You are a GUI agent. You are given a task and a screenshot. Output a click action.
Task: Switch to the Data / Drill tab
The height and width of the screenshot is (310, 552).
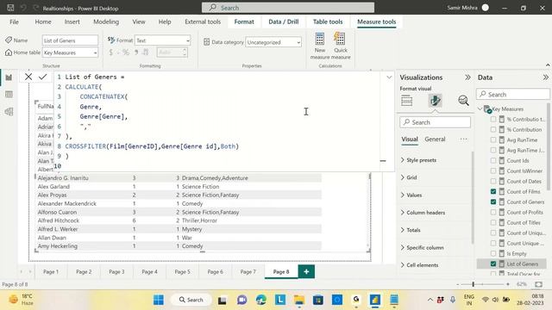click(x=284, y=22)
